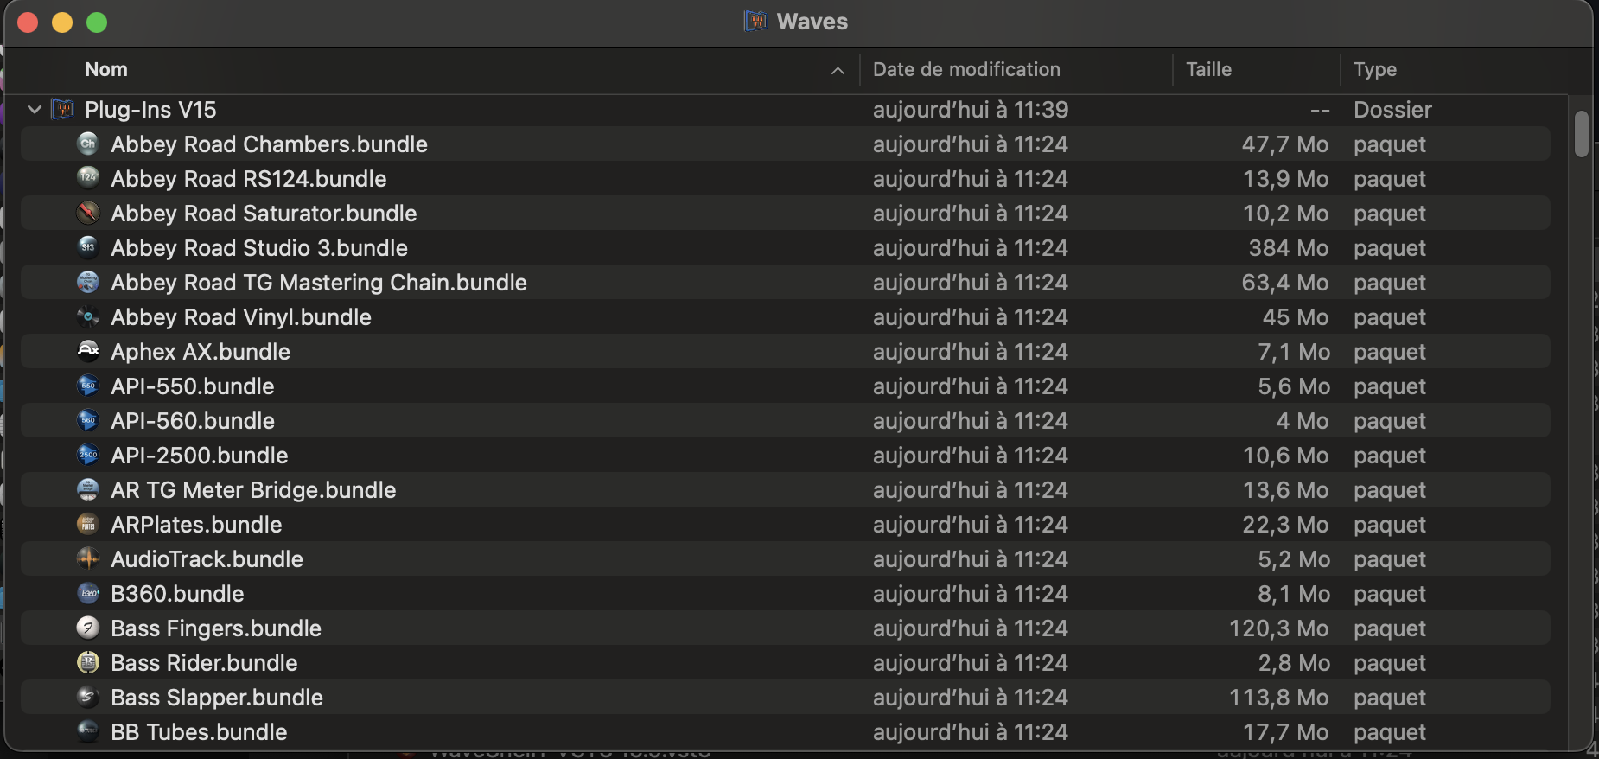Click the 113,8 Mo size value

coord(1279,698)
